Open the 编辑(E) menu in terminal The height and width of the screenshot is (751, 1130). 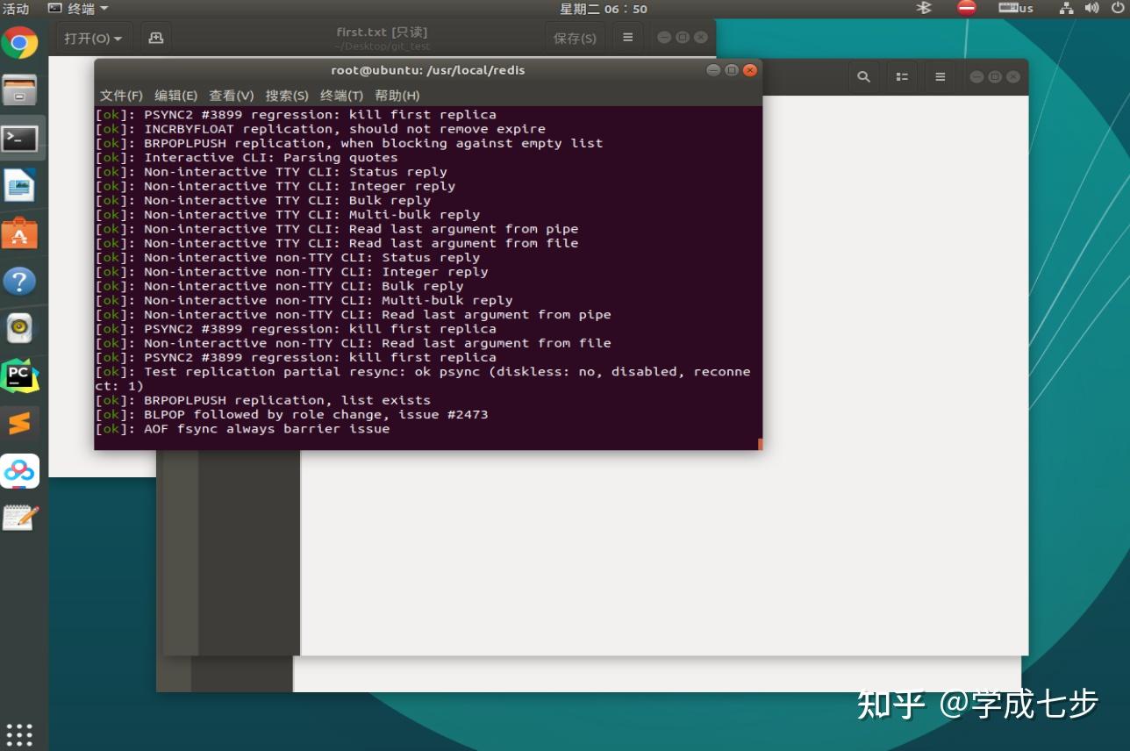pyautogui.click(x=175, y=96)
